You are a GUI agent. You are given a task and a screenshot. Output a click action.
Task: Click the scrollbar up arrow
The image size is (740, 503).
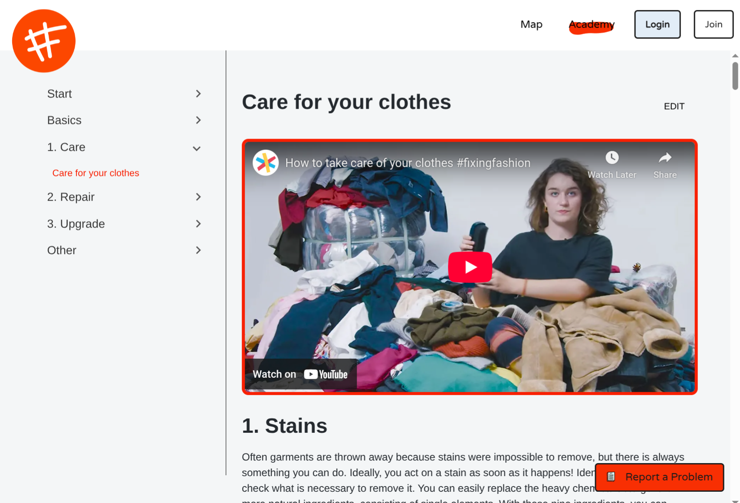(735, 55)
